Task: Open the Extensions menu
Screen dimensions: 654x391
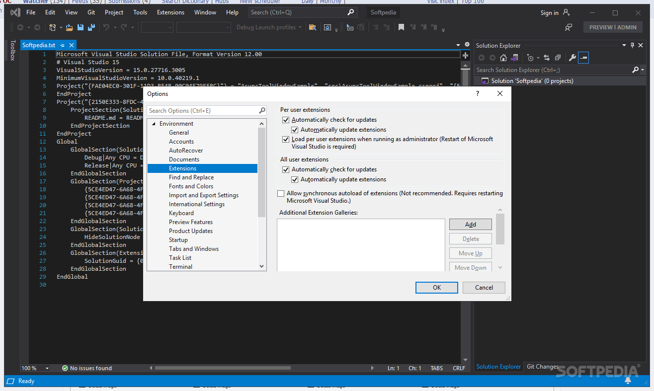Action: coord(170,12)
